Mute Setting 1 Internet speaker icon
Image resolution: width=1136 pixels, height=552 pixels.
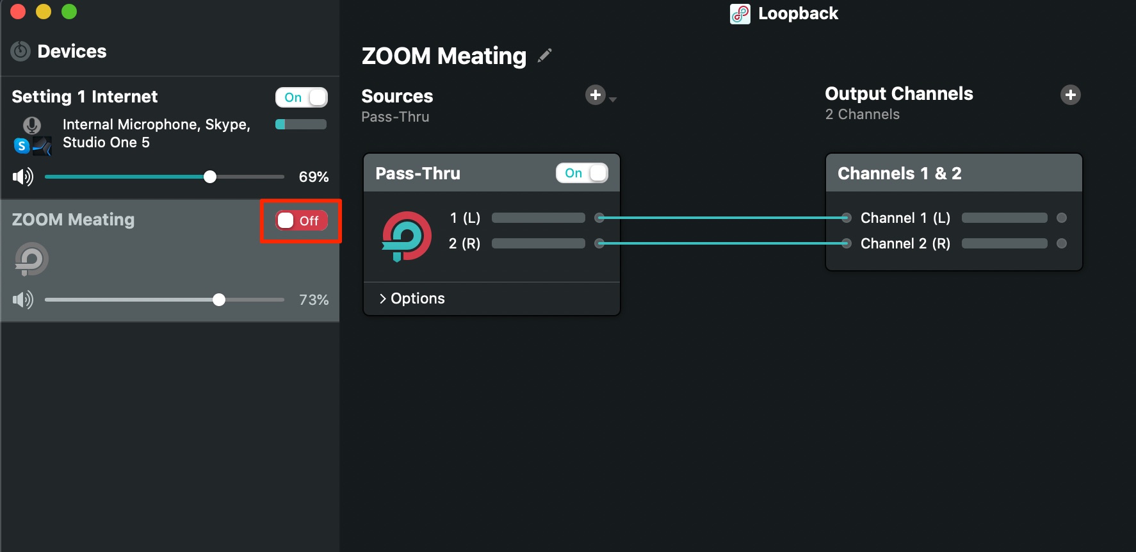23,177
